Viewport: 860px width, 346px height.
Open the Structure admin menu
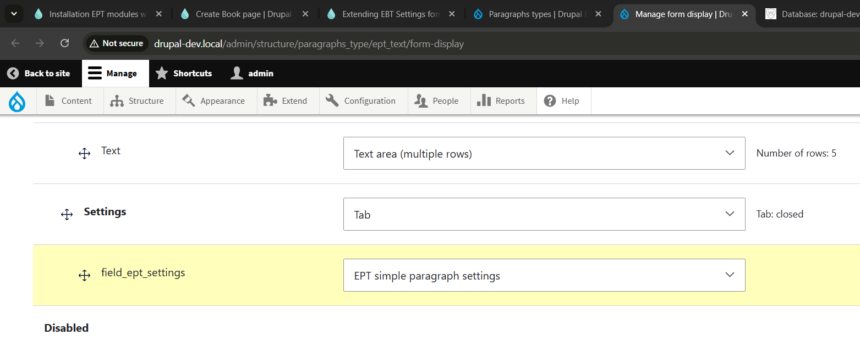[x=139, y=101]
